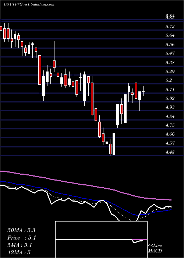The image size is (184, 258).
Task: Click the 5.38 price axis label
Action: coord(170,62)
